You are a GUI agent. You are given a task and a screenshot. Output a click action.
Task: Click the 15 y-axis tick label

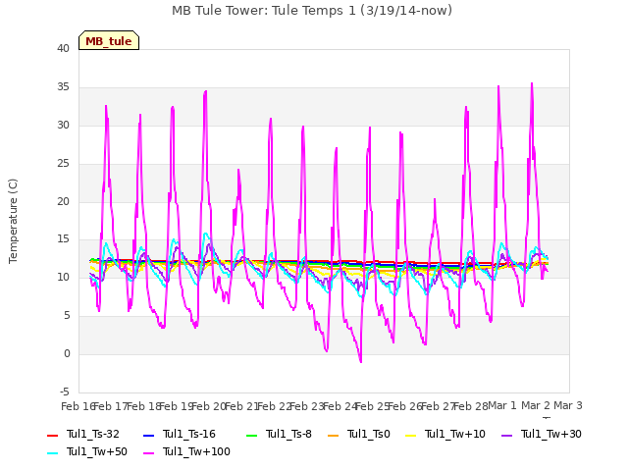click(x=63, y=239)
